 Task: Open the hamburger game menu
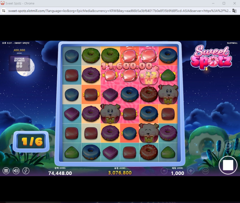(x=6, y=171)
